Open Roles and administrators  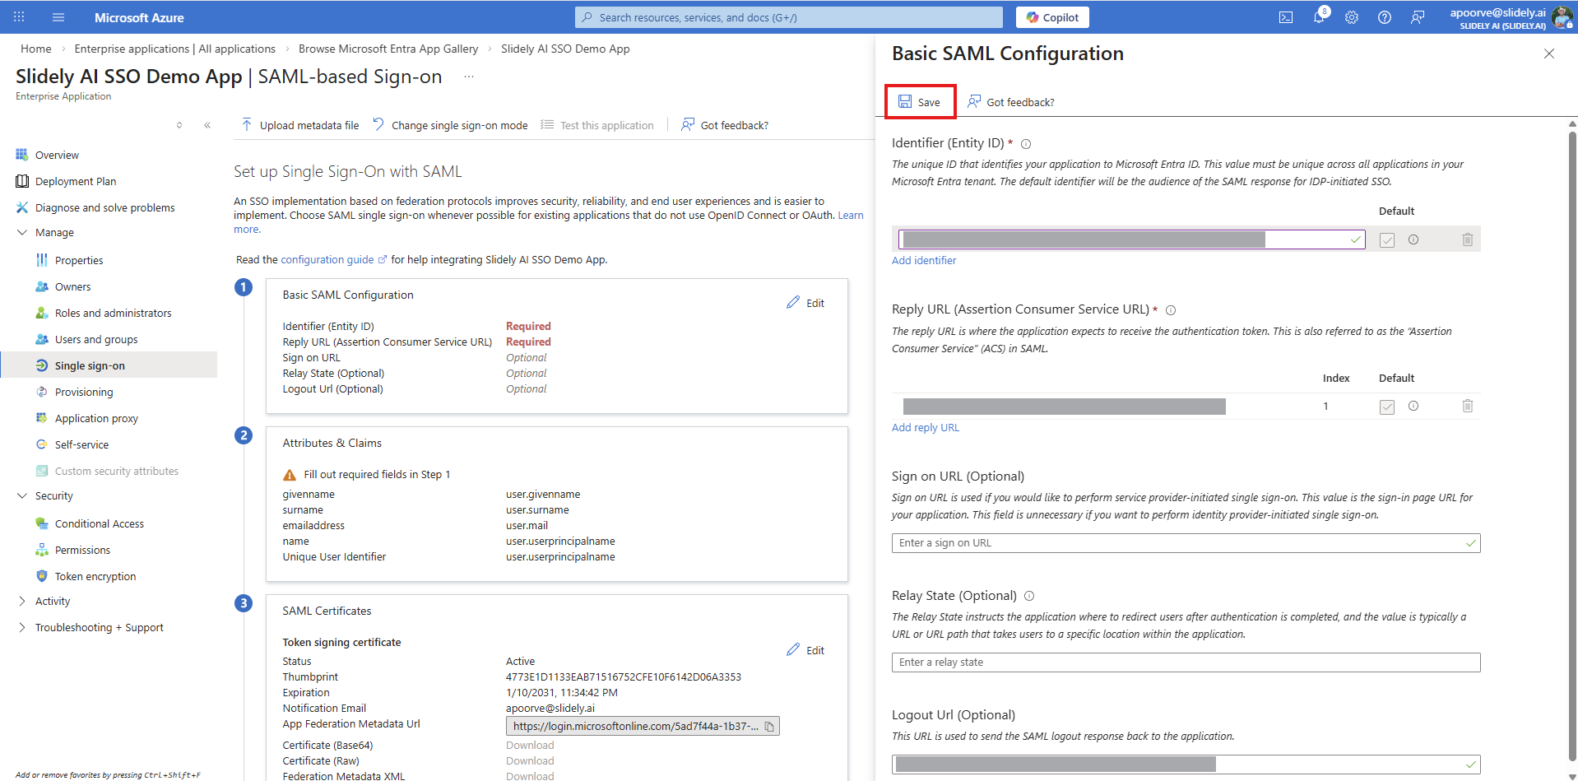113,313
